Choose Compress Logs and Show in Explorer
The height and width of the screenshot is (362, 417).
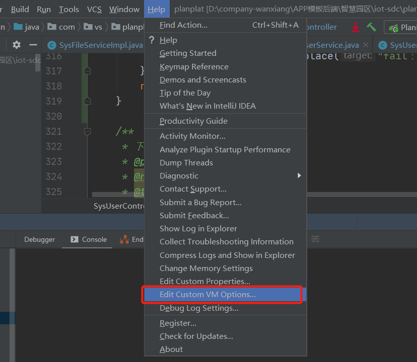click(225, 255)
